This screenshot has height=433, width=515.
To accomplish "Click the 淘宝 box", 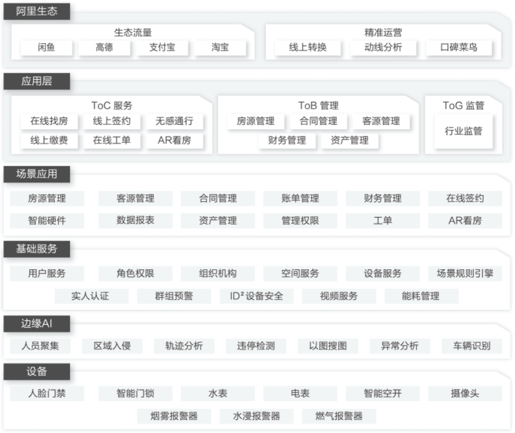I will [220, 47].
